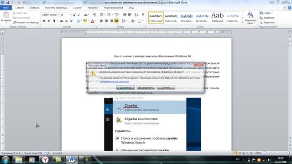The height and width of the screenshot is (164, 292).
Task: Click Change Styles (Изменить стили) icon
Action: [x=250, y=18]
